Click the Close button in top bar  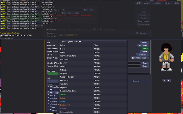(176, 3)
